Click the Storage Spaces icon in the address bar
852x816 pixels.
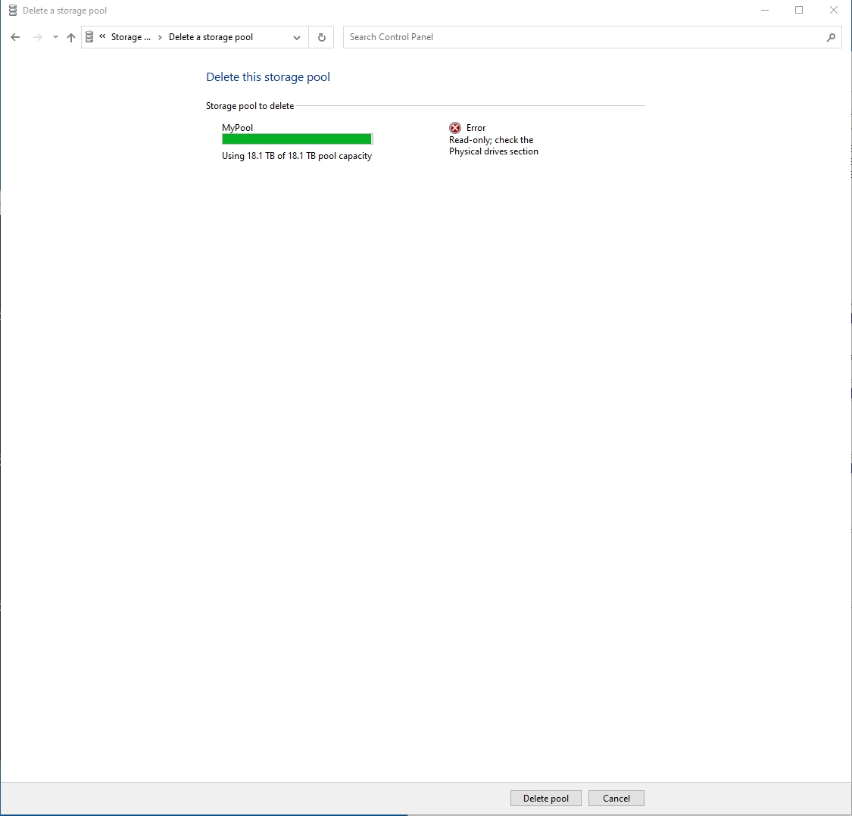click(89, 36)
